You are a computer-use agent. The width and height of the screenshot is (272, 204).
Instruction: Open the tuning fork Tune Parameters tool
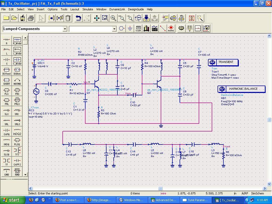[190, 28]
